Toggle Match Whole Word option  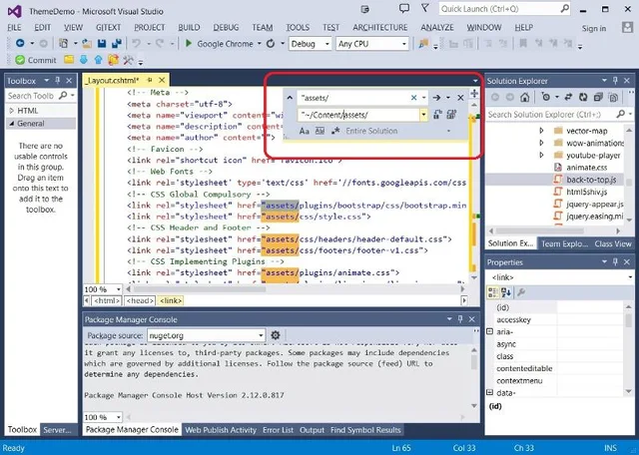pos(319,131)
